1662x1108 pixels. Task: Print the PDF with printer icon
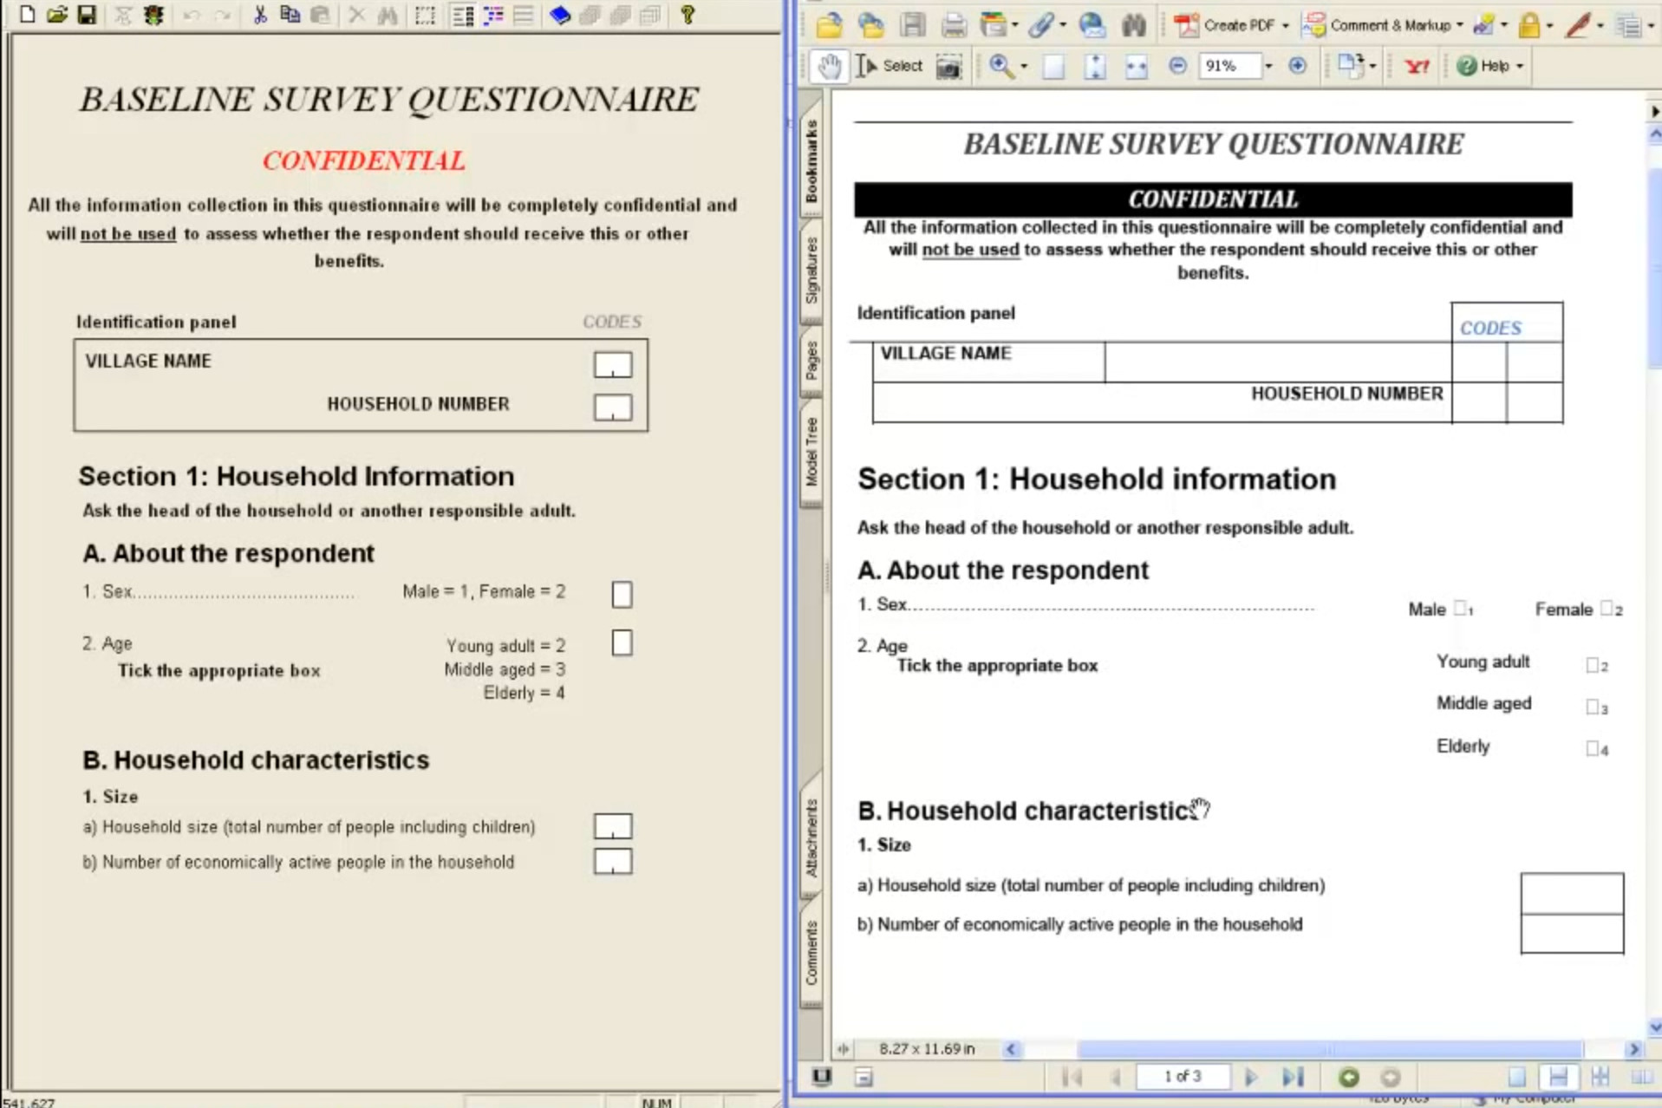pyautogui.click(x=954, y=25)
